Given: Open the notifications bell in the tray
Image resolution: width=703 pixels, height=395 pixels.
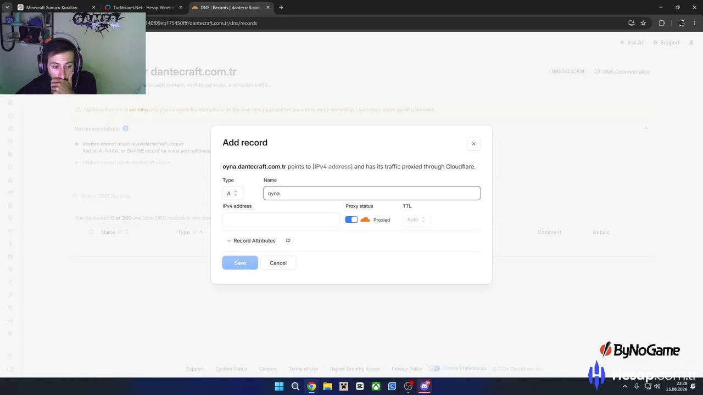Looking at the screenshot, I should (693, 386).
